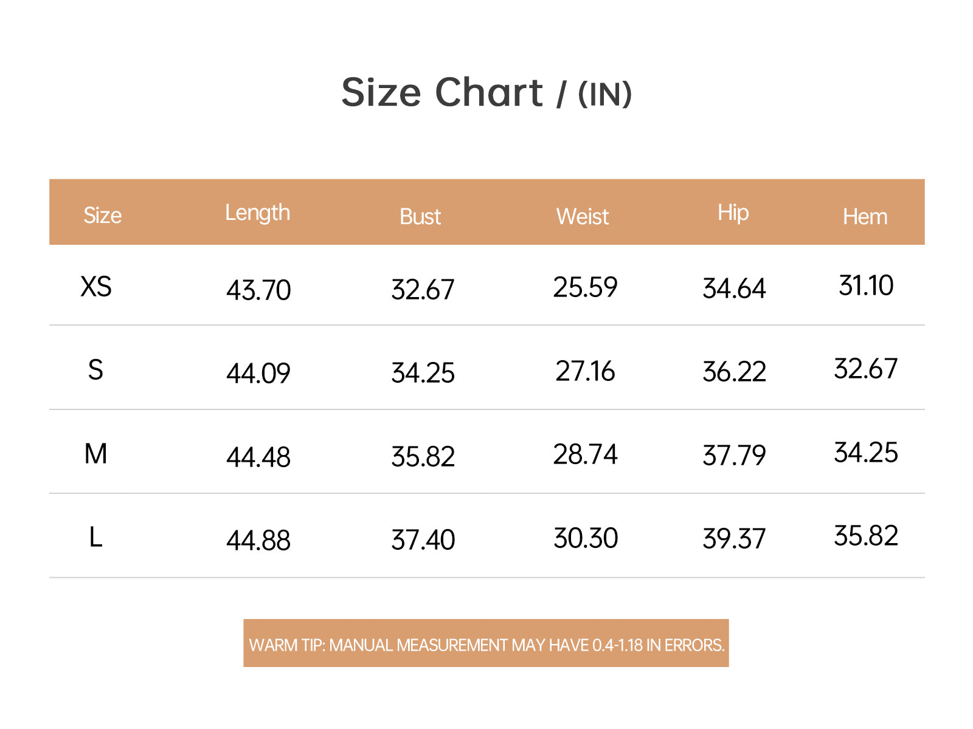Click the S size row label
The height and width of the screenshot is (729, 973).
95,370
